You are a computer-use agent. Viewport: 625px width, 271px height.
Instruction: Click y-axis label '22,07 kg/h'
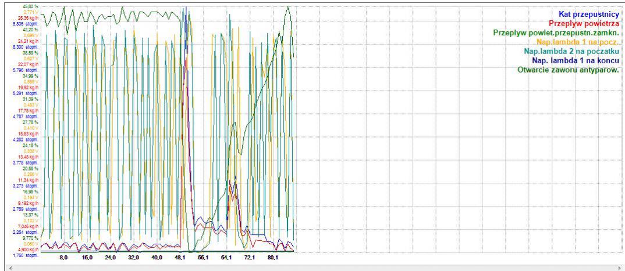(28, 64)
